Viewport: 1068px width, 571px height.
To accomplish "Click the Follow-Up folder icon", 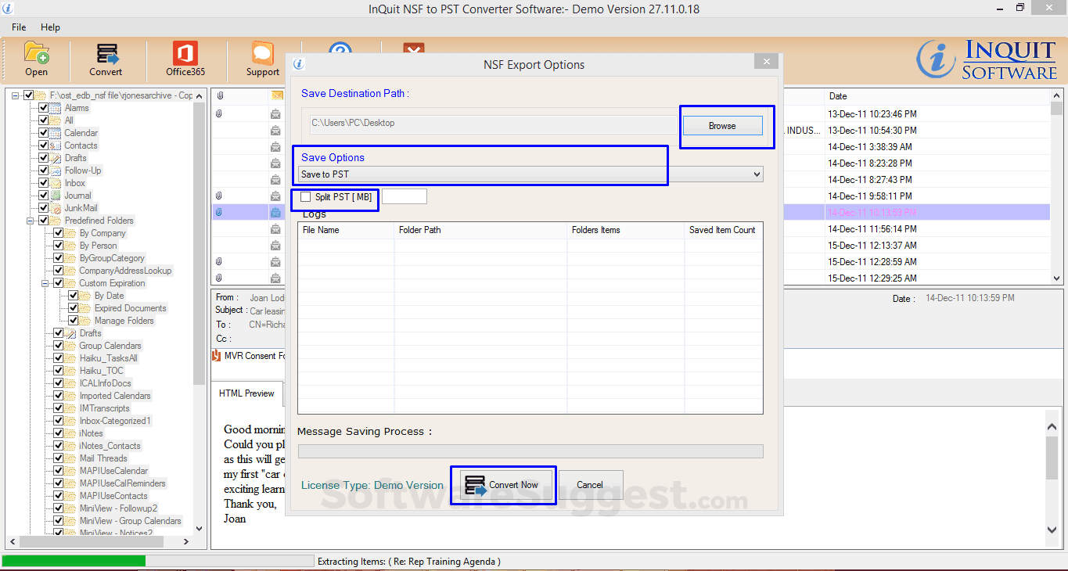I will coord(56,171).
